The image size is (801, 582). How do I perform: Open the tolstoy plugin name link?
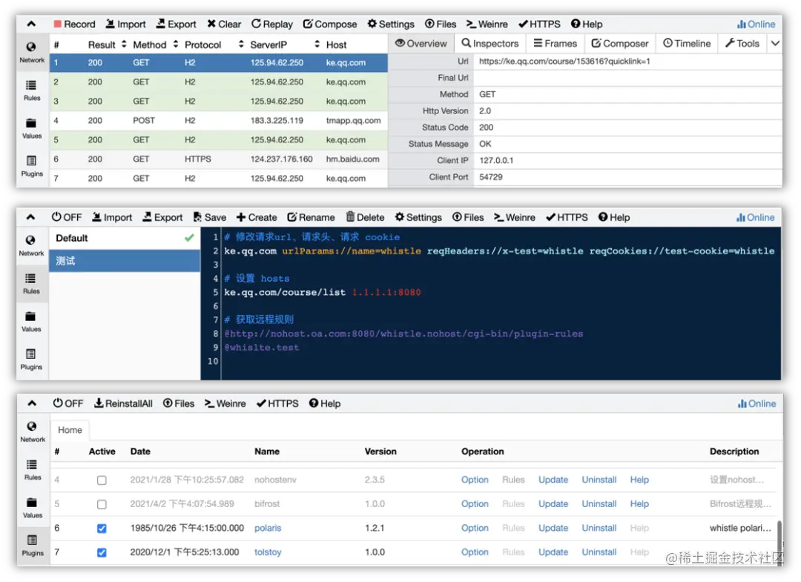(268, 552)
